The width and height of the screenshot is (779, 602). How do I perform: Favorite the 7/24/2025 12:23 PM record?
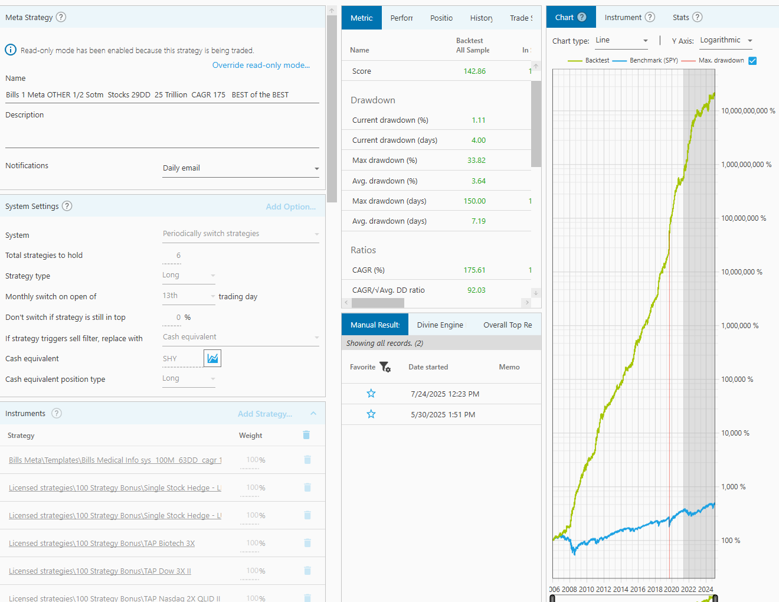point(371,394)
